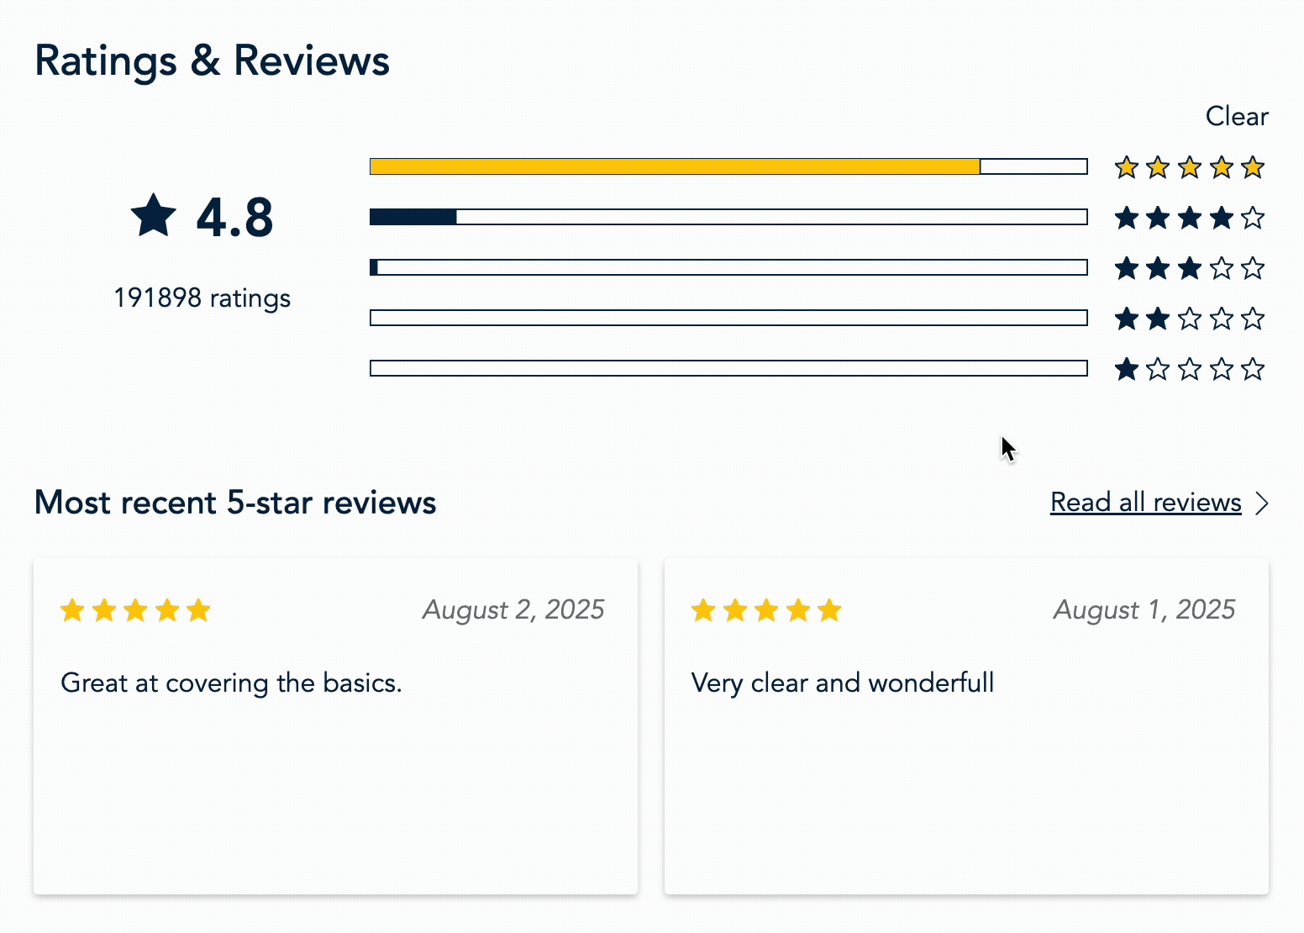Click the stars on the August 1 review
Screen dimensions: 1304x933
[x=766, y=610]
